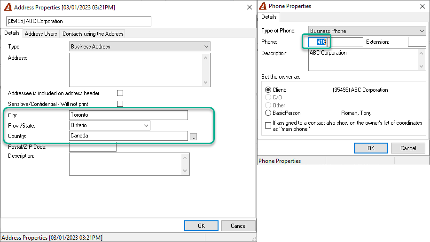Select the Details tab in Address Properties

pos(12,33)
